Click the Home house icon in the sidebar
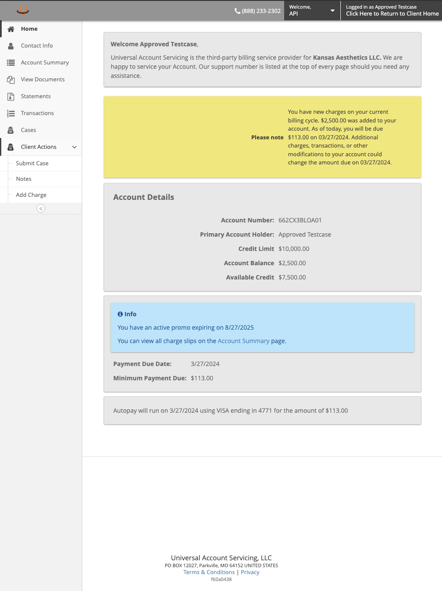Viewport: 442px width, 591px height. pyautogui.click(x=11, y=29)
